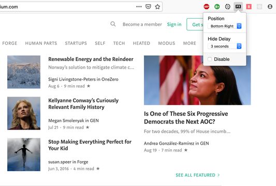Click the Become a member link
276x186 pixels.
[x=142, y=24]
